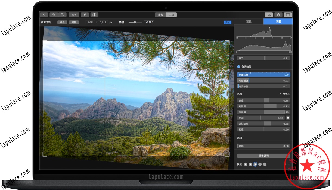Click the back navigation arrow icon
Viewport: 332px width, 190px height.
(x=44, y=15)
